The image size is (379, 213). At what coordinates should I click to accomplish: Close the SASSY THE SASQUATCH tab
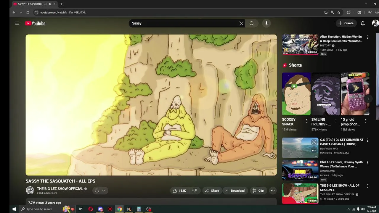coord(54,4)
